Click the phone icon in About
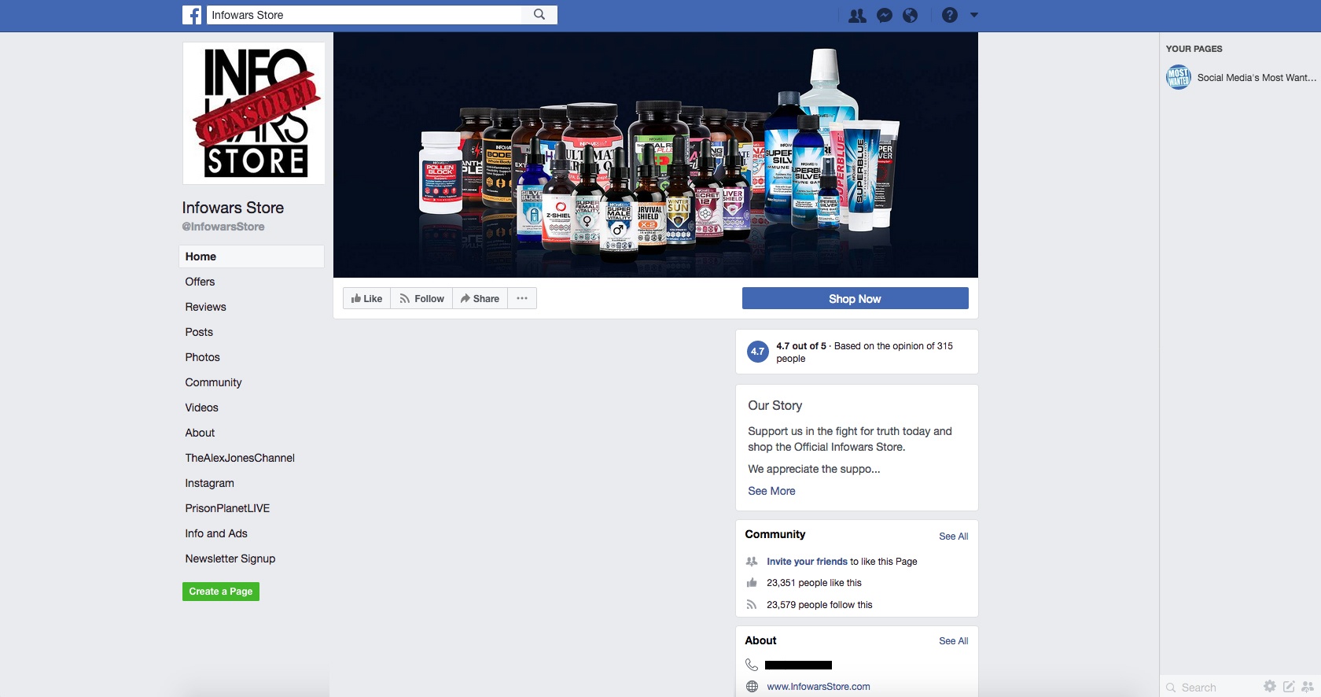The height and width of the screenshot is (697, 1321). tap(752, 665)
